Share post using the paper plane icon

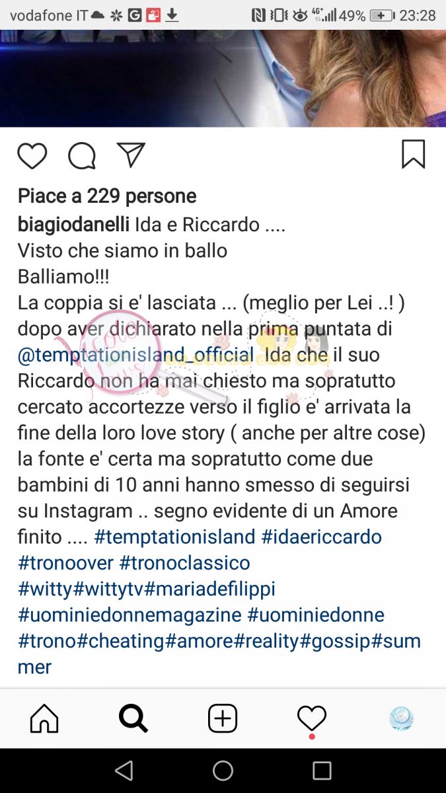130,155
